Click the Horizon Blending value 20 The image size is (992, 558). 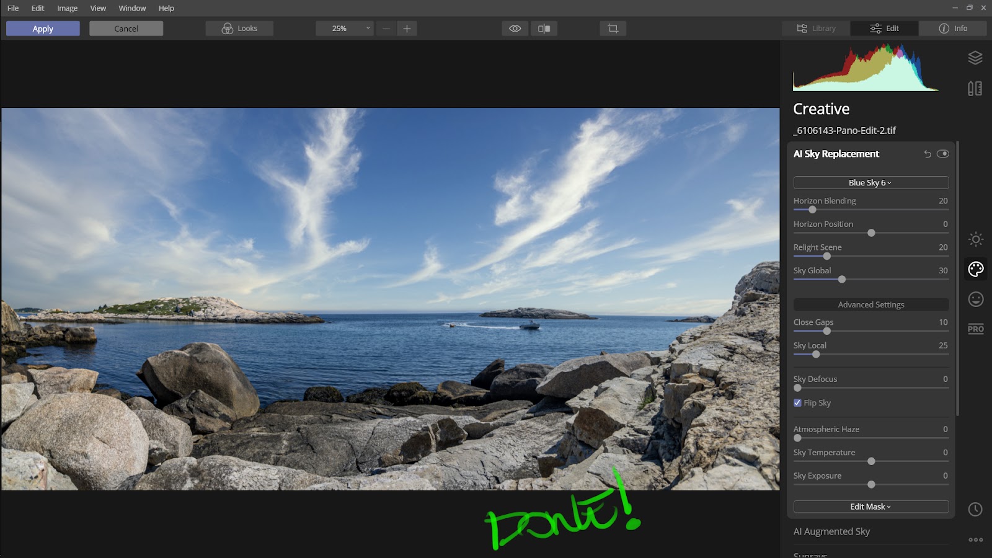[943, 201]
